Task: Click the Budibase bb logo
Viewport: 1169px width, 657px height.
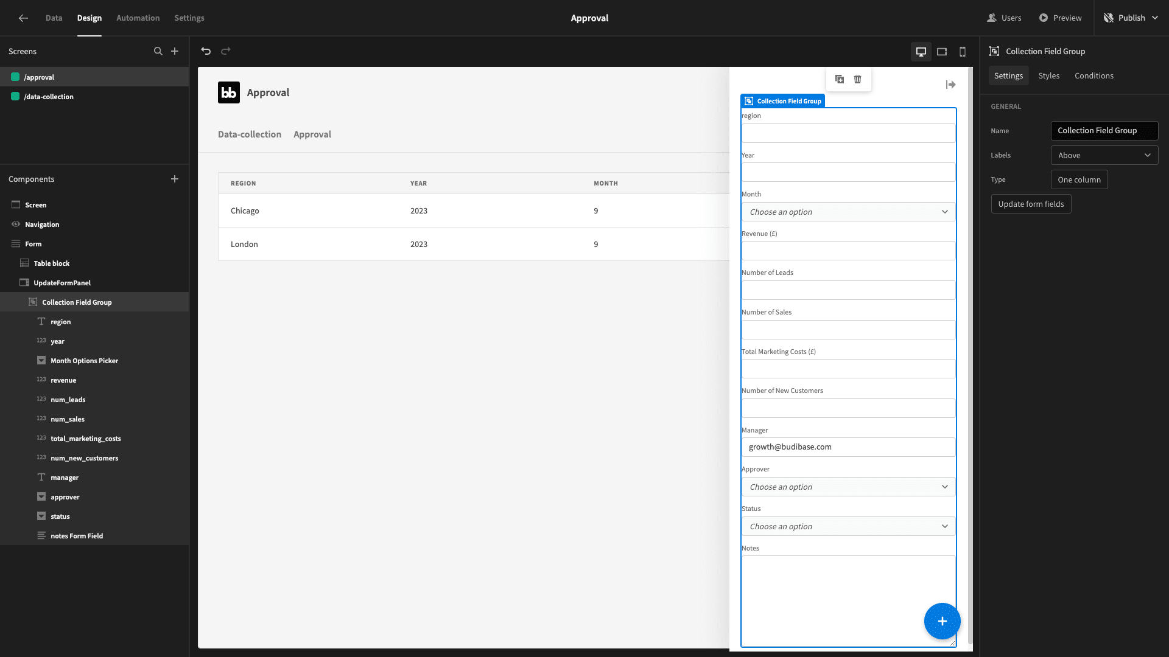Action: 229,92
